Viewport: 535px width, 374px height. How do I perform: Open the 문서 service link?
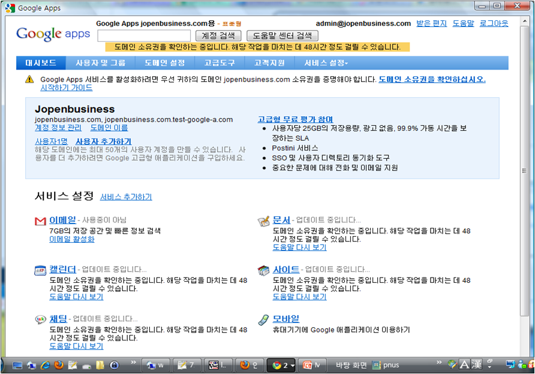(281, 220)
